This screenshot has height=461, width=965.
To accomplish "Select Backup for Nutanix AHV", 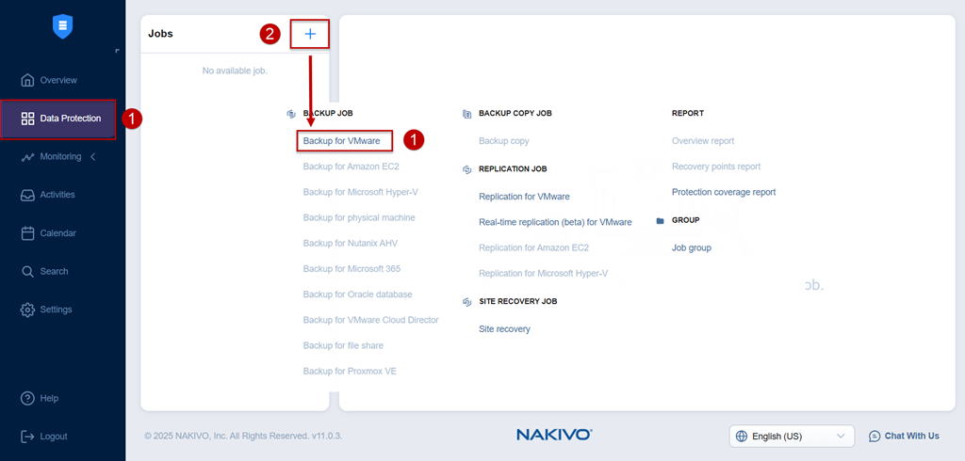I will (351, 243).
